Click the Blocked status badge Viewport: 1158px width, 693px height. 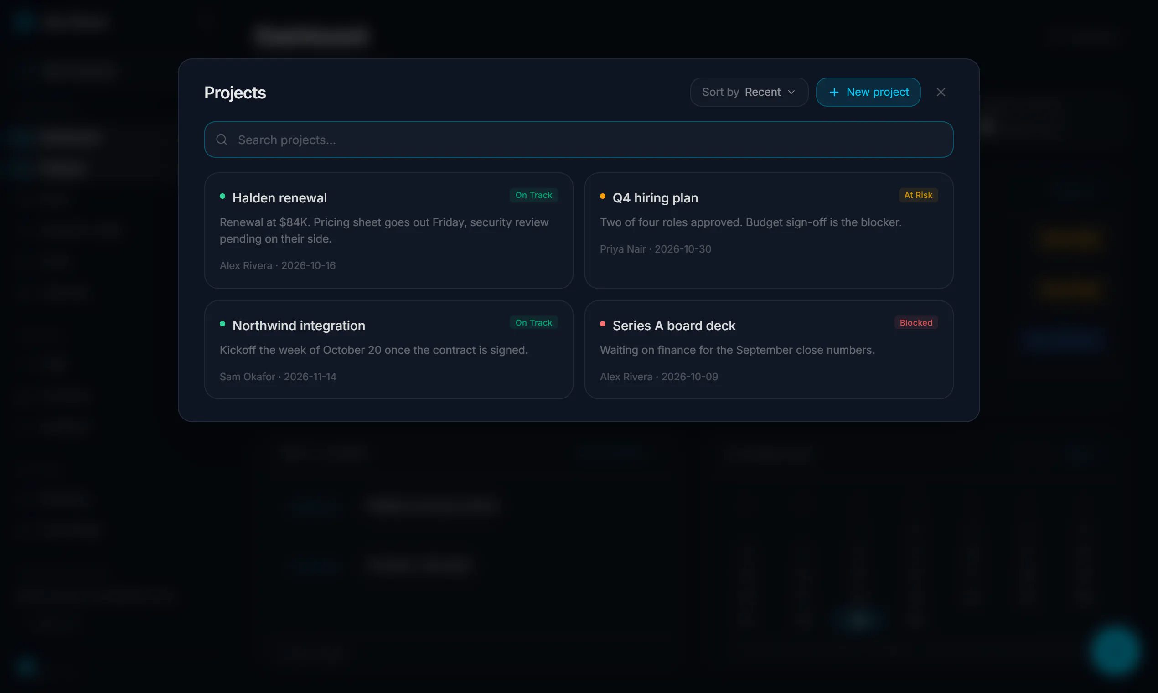click(915, 323)
